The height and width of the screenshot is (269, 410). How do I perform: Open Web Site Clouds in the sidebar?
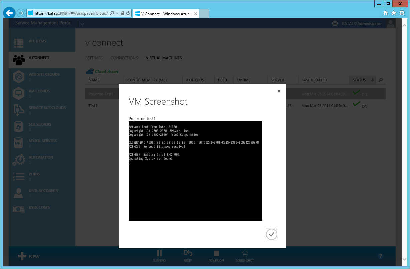coord(42,77)
